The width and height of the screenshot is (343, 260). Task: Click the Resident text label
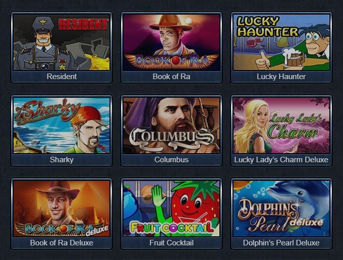tap(62, 77)
